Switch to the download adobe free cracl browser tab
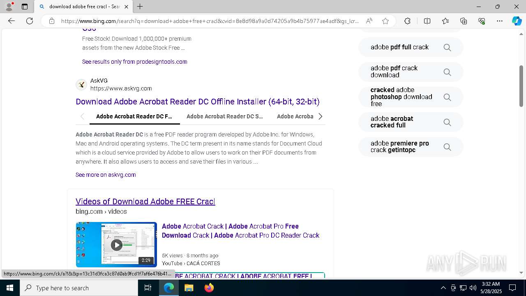The height and width of the screenshot is (296, 526). (83, 7)
